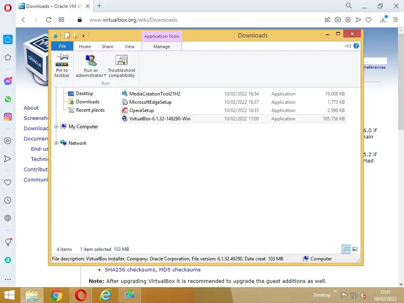Click SHA256 checksums link

(x=129, y=269)
